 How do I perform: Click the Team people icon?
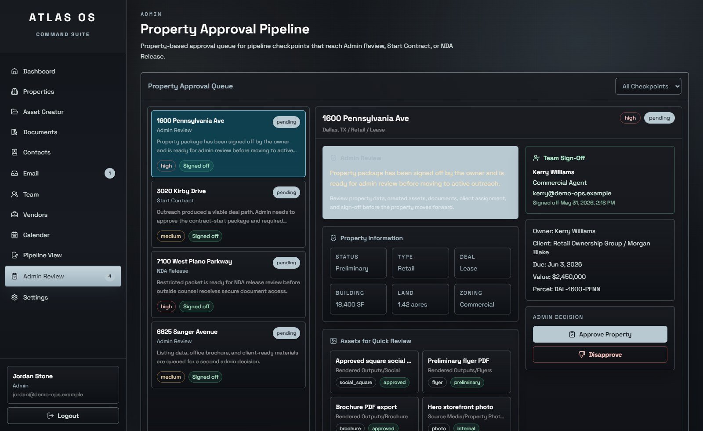coord(14,194)
